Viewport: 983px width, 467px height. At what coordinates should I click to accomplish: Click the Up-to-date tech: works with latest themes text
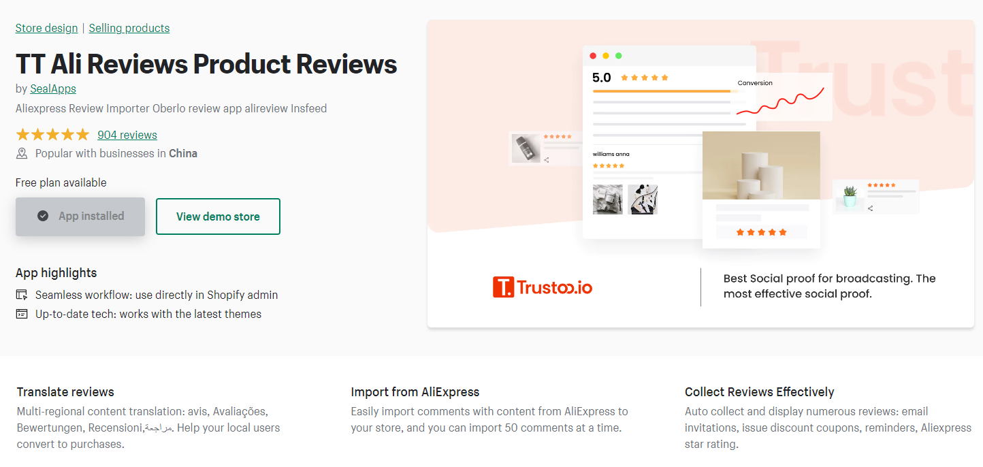148,314
